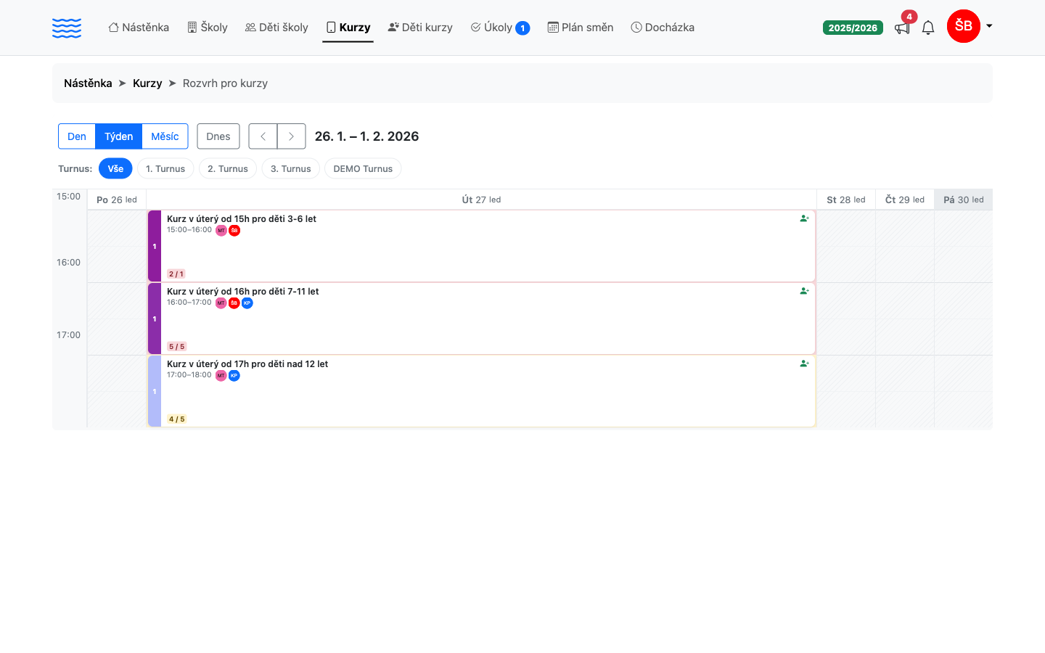The width and height of the screenshot is (1045, 653).
Task: Switch calendar to Měsíc view
Action: point(165,136)
